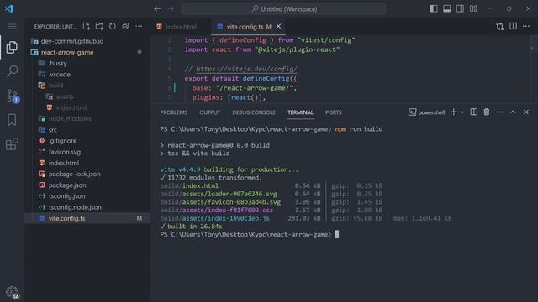The width and height of the screenshot is (538, 302).
Task: Collapse all folders in Explorer
Action: [125, 26]
